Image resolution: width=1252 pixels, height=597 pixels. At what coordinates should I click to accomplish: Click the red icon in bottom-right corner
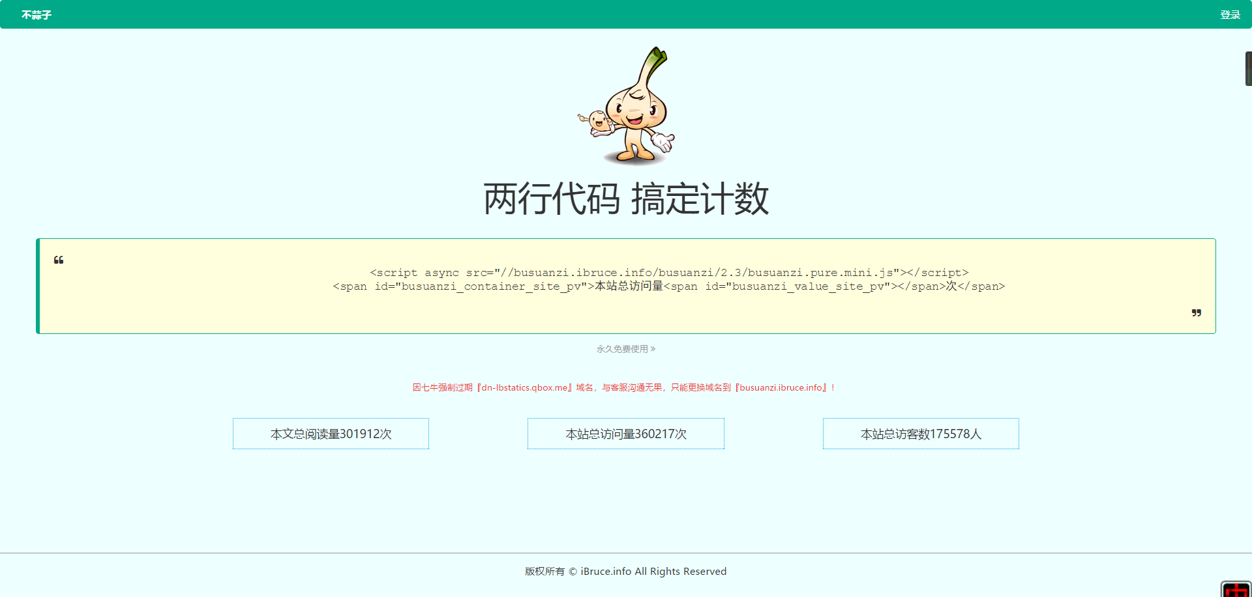[x=1236, y=589]
